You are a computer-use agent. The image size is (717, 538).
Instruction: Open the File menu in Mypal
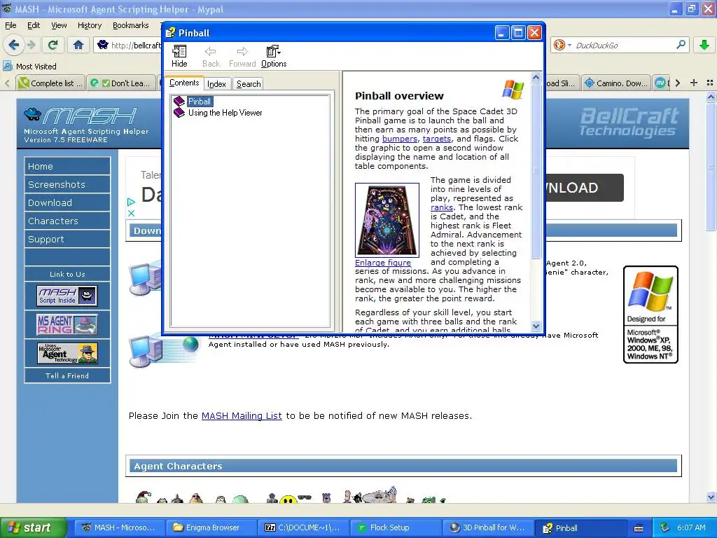[11, 25]
